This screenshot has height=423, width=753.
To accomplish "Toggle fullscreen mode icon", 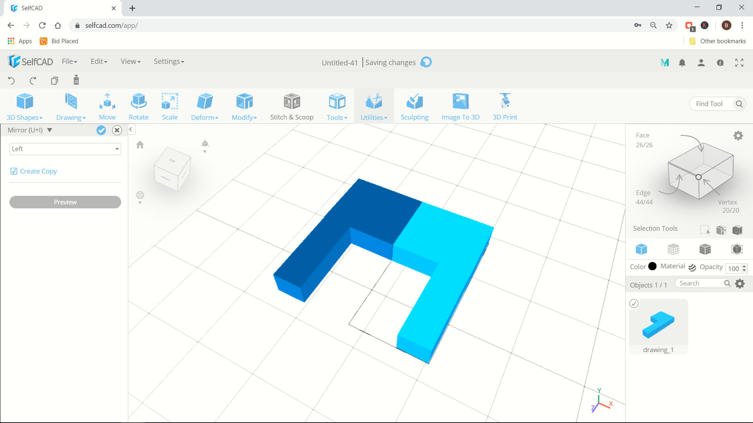I will pos(739,63).
